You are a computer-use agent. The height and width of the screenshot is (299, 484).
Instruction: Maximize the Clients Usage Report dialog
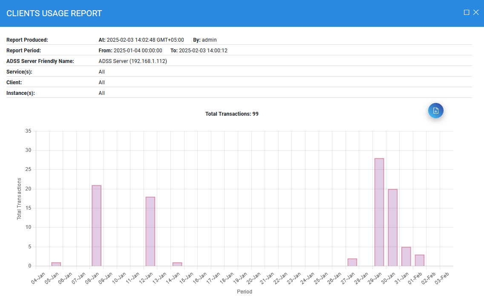(467, 12)
